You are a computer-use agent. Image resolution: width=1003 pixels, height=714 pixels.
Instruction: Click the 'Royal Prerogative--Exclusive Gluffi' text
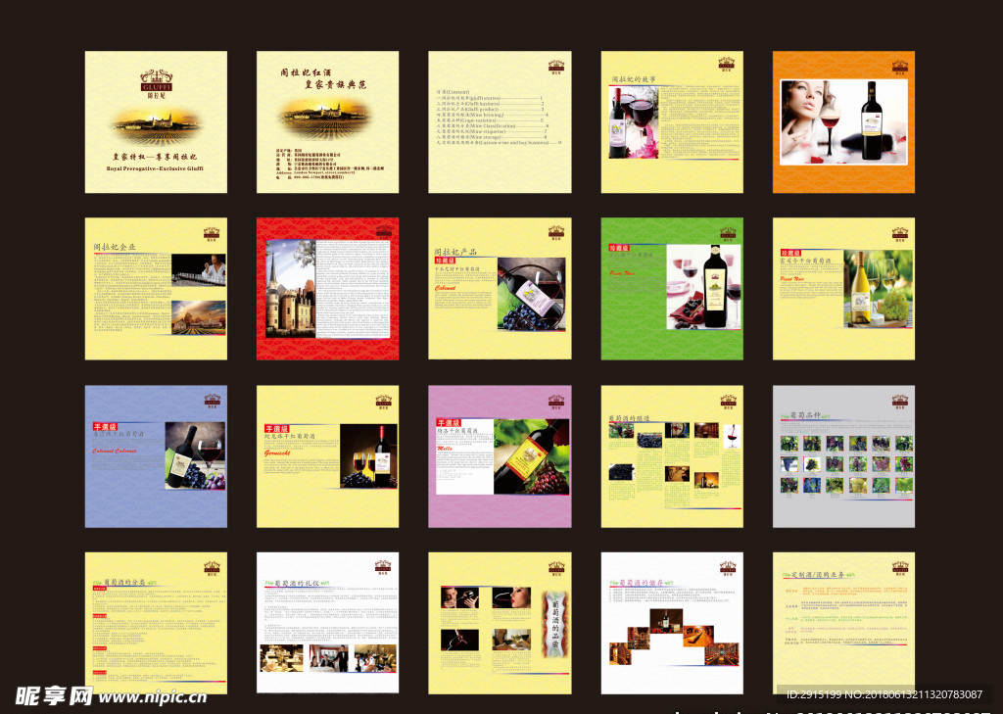coord(155,168)
